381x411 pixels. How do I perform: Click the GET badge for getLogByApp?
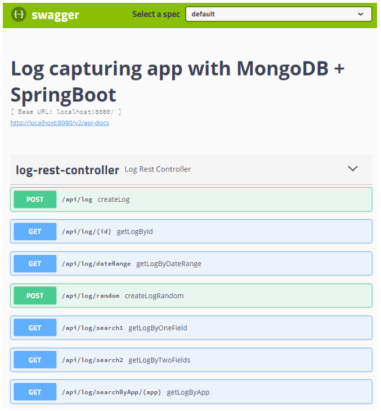pos(35,392)
